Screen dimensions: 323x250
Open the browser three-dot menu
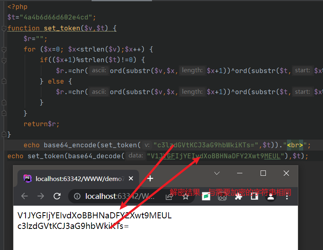coord(287,196)
